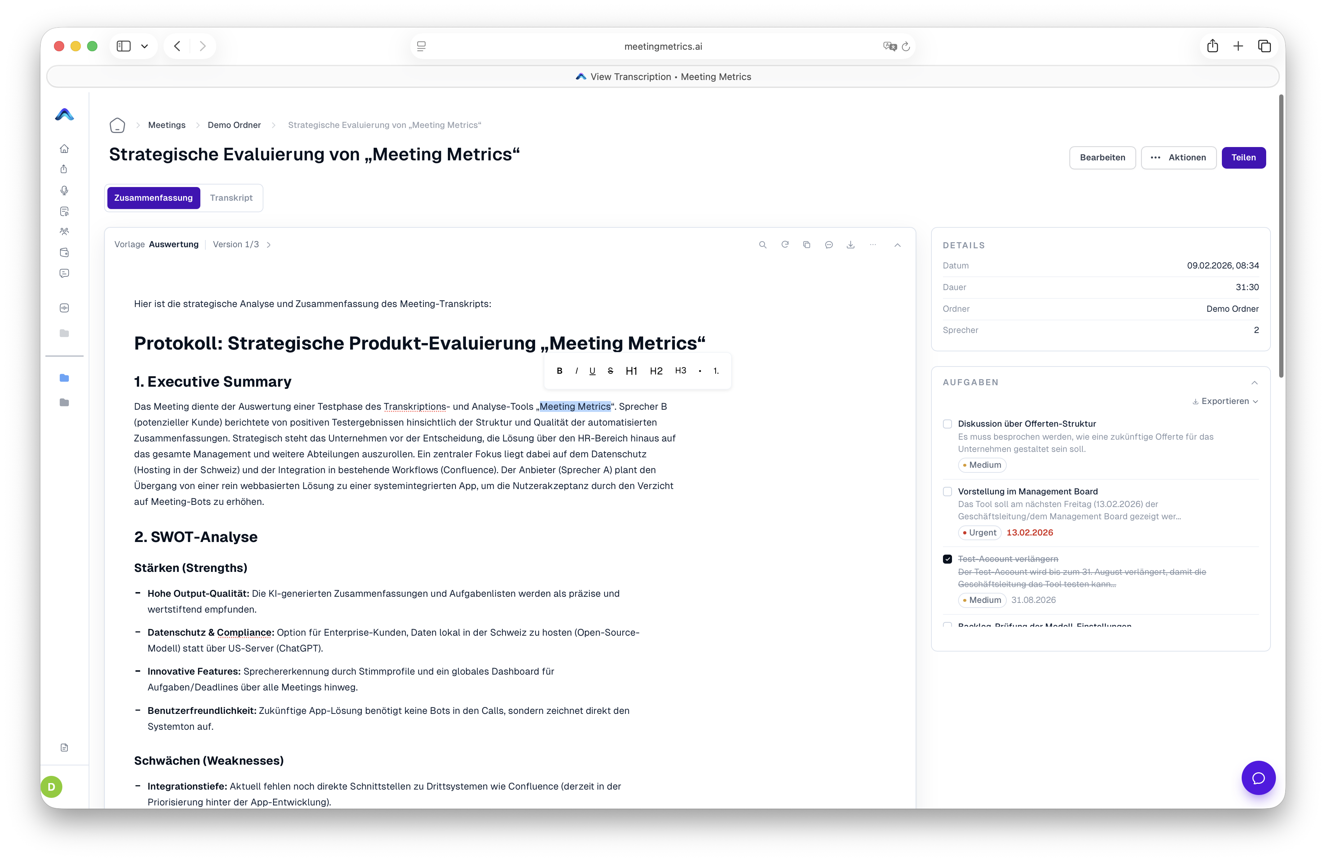
Task: Select the blue folder in sidebar
Action: [x=64, y=378]
